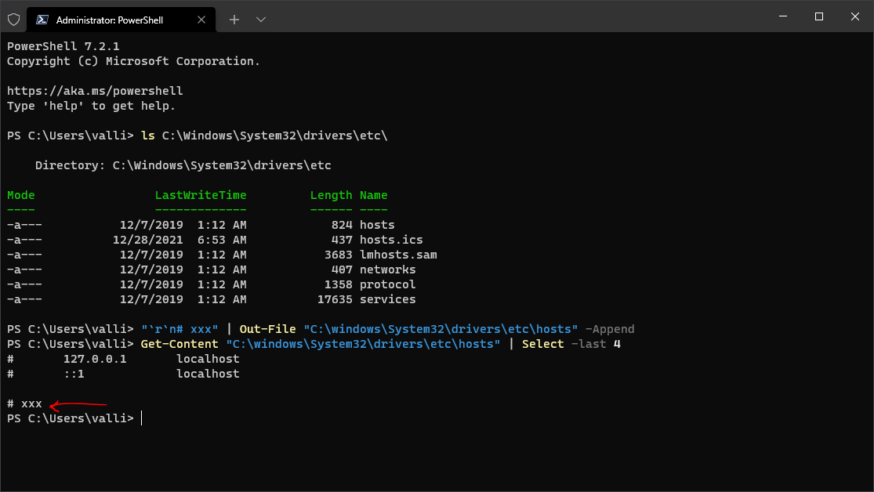This screenshot has width=874, height=492.
Task: Click the '# xxx' output line
Action: coord(24,403)
